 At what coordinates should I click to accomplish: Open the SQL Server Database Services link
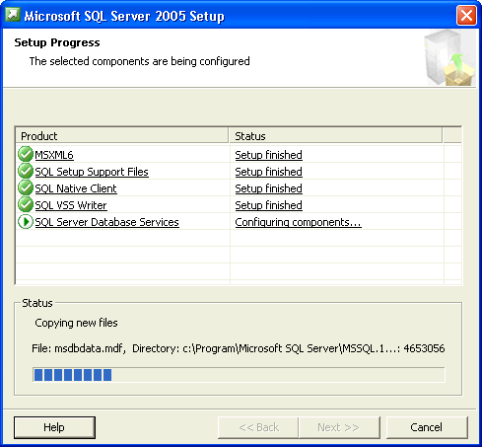point(107,222)
